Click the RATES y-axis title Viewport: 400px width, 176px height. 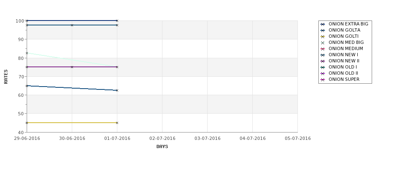6,77
